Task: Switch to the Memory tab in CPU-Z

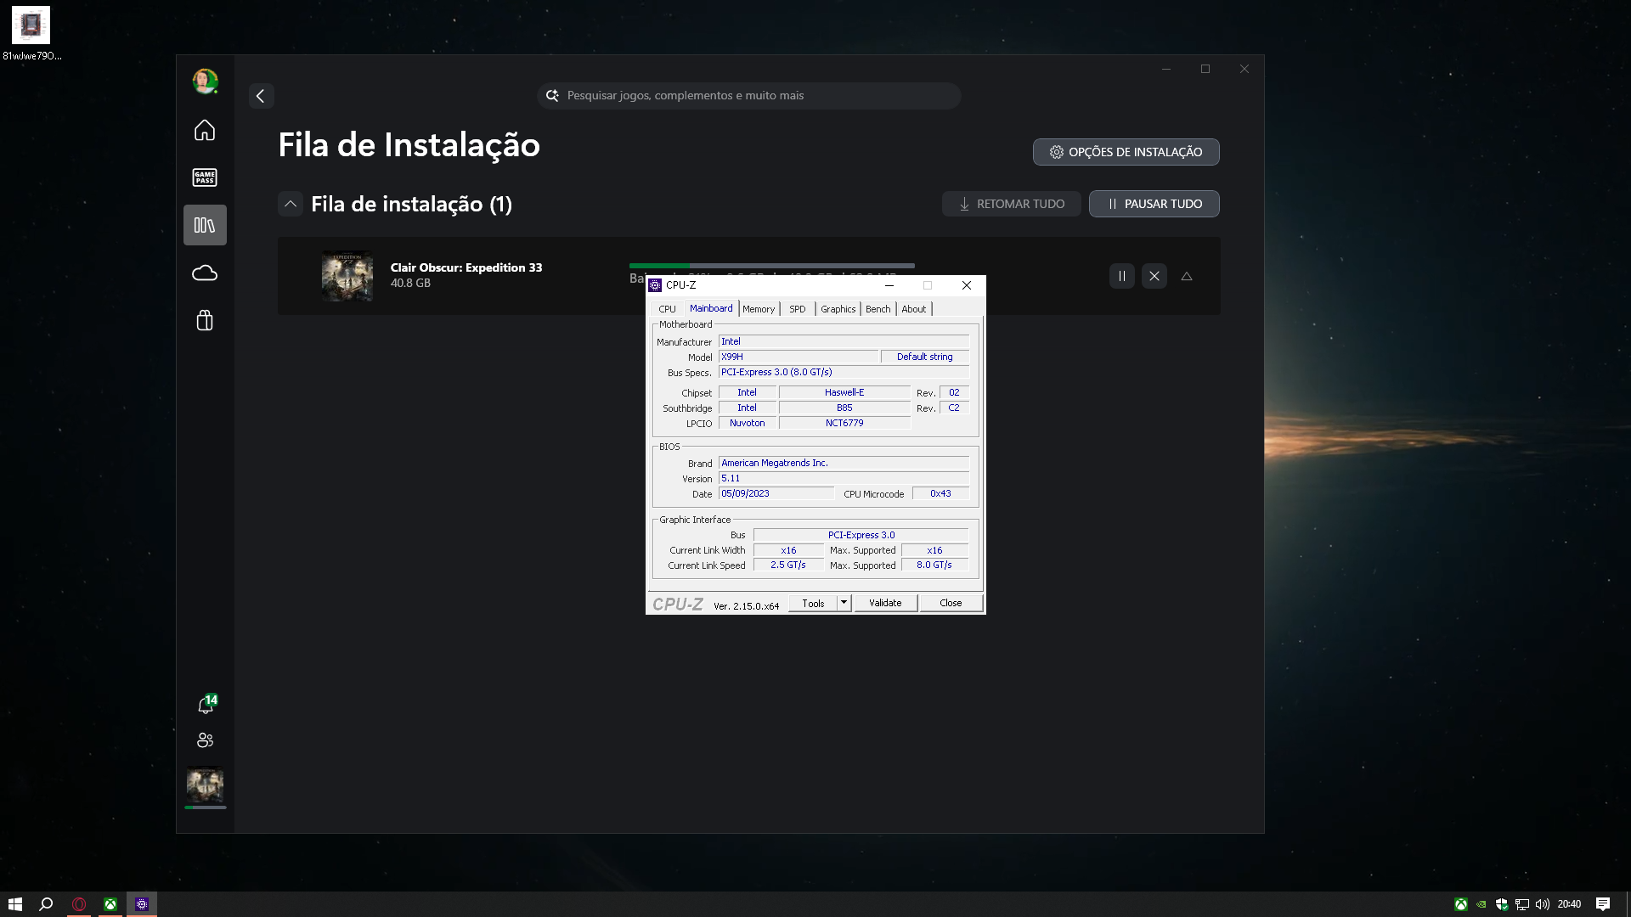Action: 759,309
